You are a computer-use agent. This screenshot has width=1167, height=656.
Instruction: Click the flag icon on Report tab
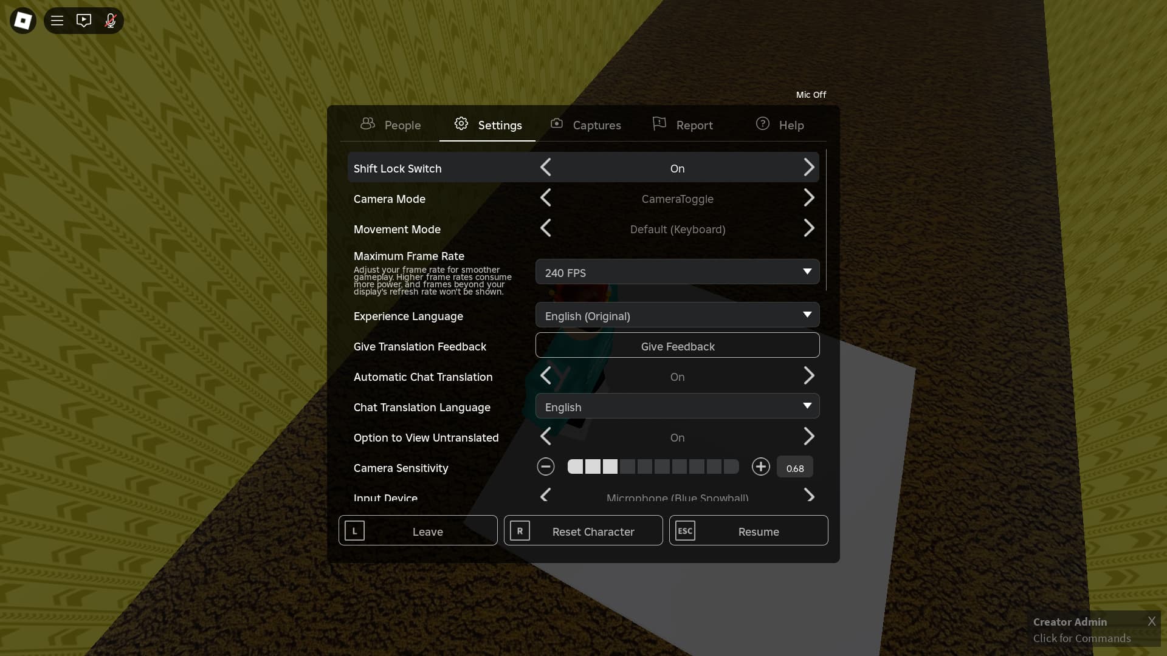tap(660, 123)
